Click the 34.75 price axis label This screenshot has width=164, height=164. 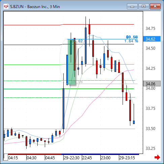[150, 29]
